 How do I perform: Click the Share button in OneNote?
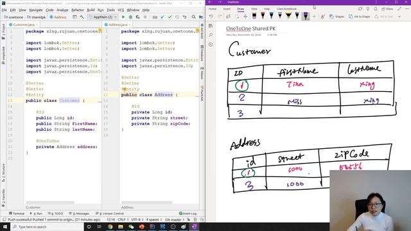[x=387, y=9]
